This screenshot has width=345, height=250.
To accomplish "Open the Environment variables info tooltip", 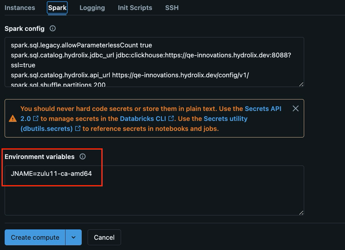I will point(82,157).
